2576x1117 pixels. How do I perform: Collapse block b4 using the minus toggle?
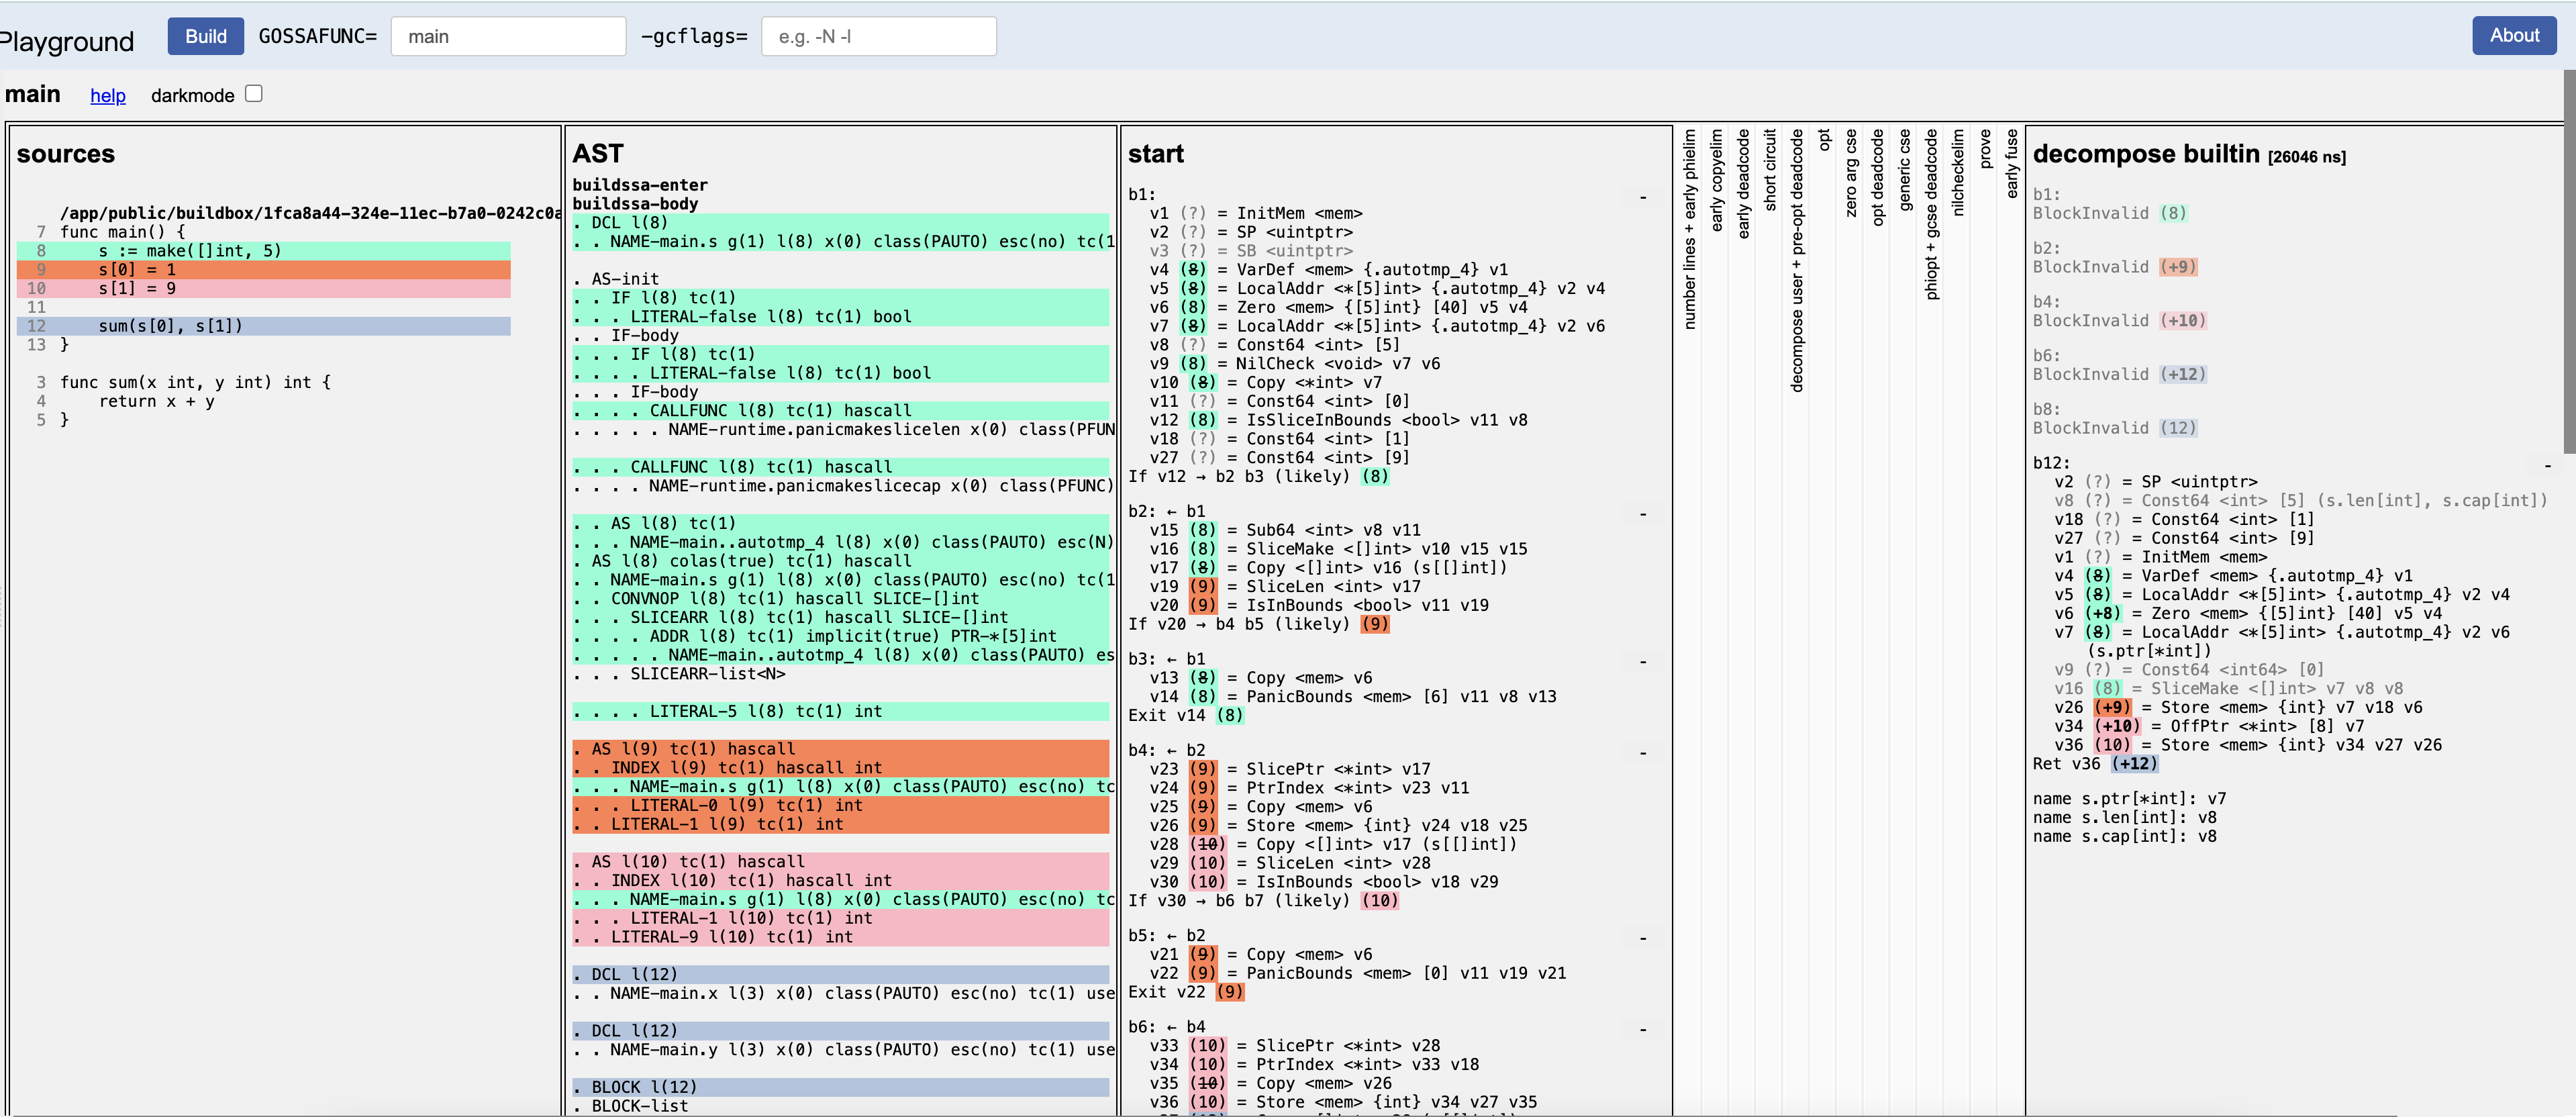[x=1643, y=753]
